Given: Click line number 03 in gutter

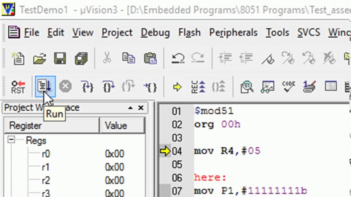Looking at the screenshot, I should (x=177, y=138).
